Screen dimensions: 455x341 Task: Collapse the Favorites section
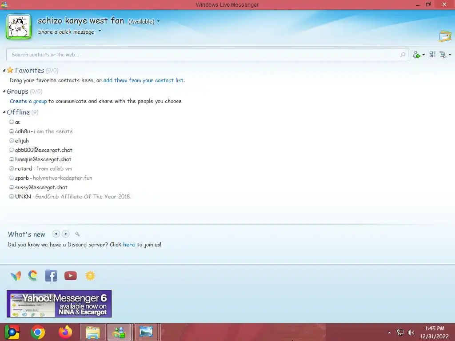pyautogui.click(x=4, y=70)
